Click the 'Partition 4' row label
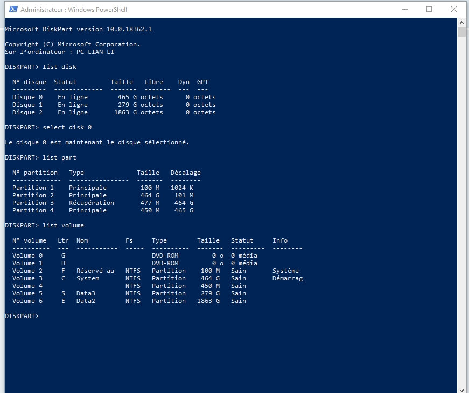Viewport: 469px width, 393px height. click(x=33, y=210)
